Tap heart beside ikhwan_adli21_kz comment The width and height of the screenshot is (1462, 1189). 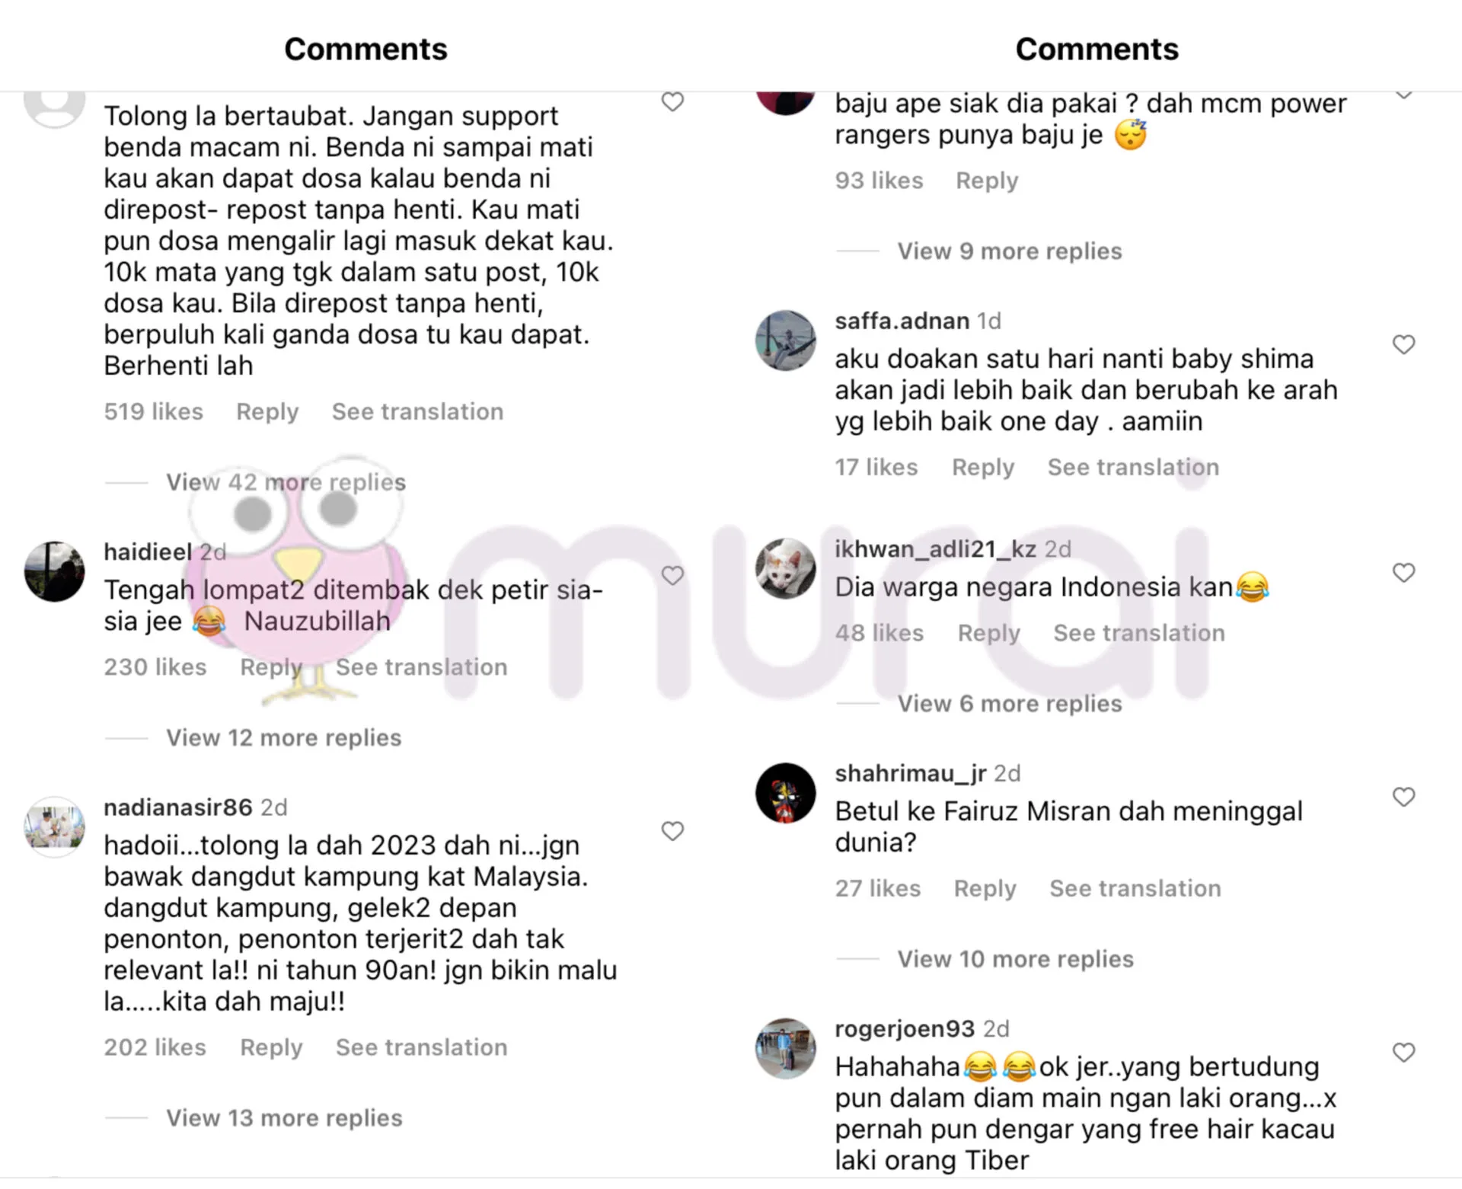[x=1403, y=573]
